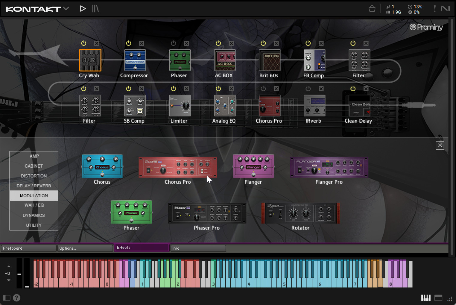
Task: Enable the Chorus Pro power switch
Action: 263,89
